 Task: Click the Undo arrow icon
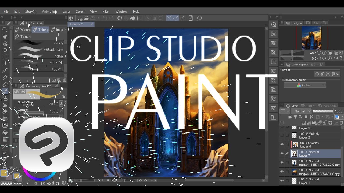[105, 18]
